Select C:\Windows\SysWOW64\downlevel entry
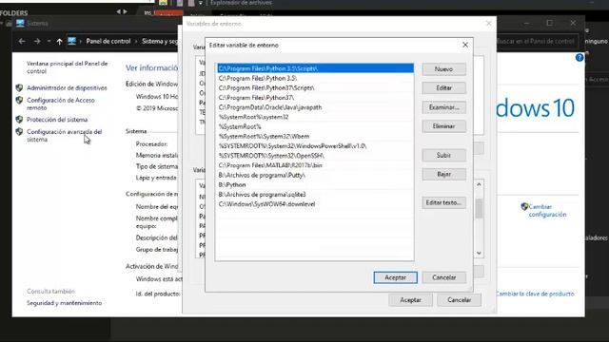This screenshot has width=609, height=342. pos(315,204)
